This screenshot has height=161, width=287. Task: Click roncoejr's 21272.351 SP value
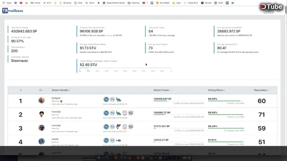pyautogui.click(x=161, y=126)
